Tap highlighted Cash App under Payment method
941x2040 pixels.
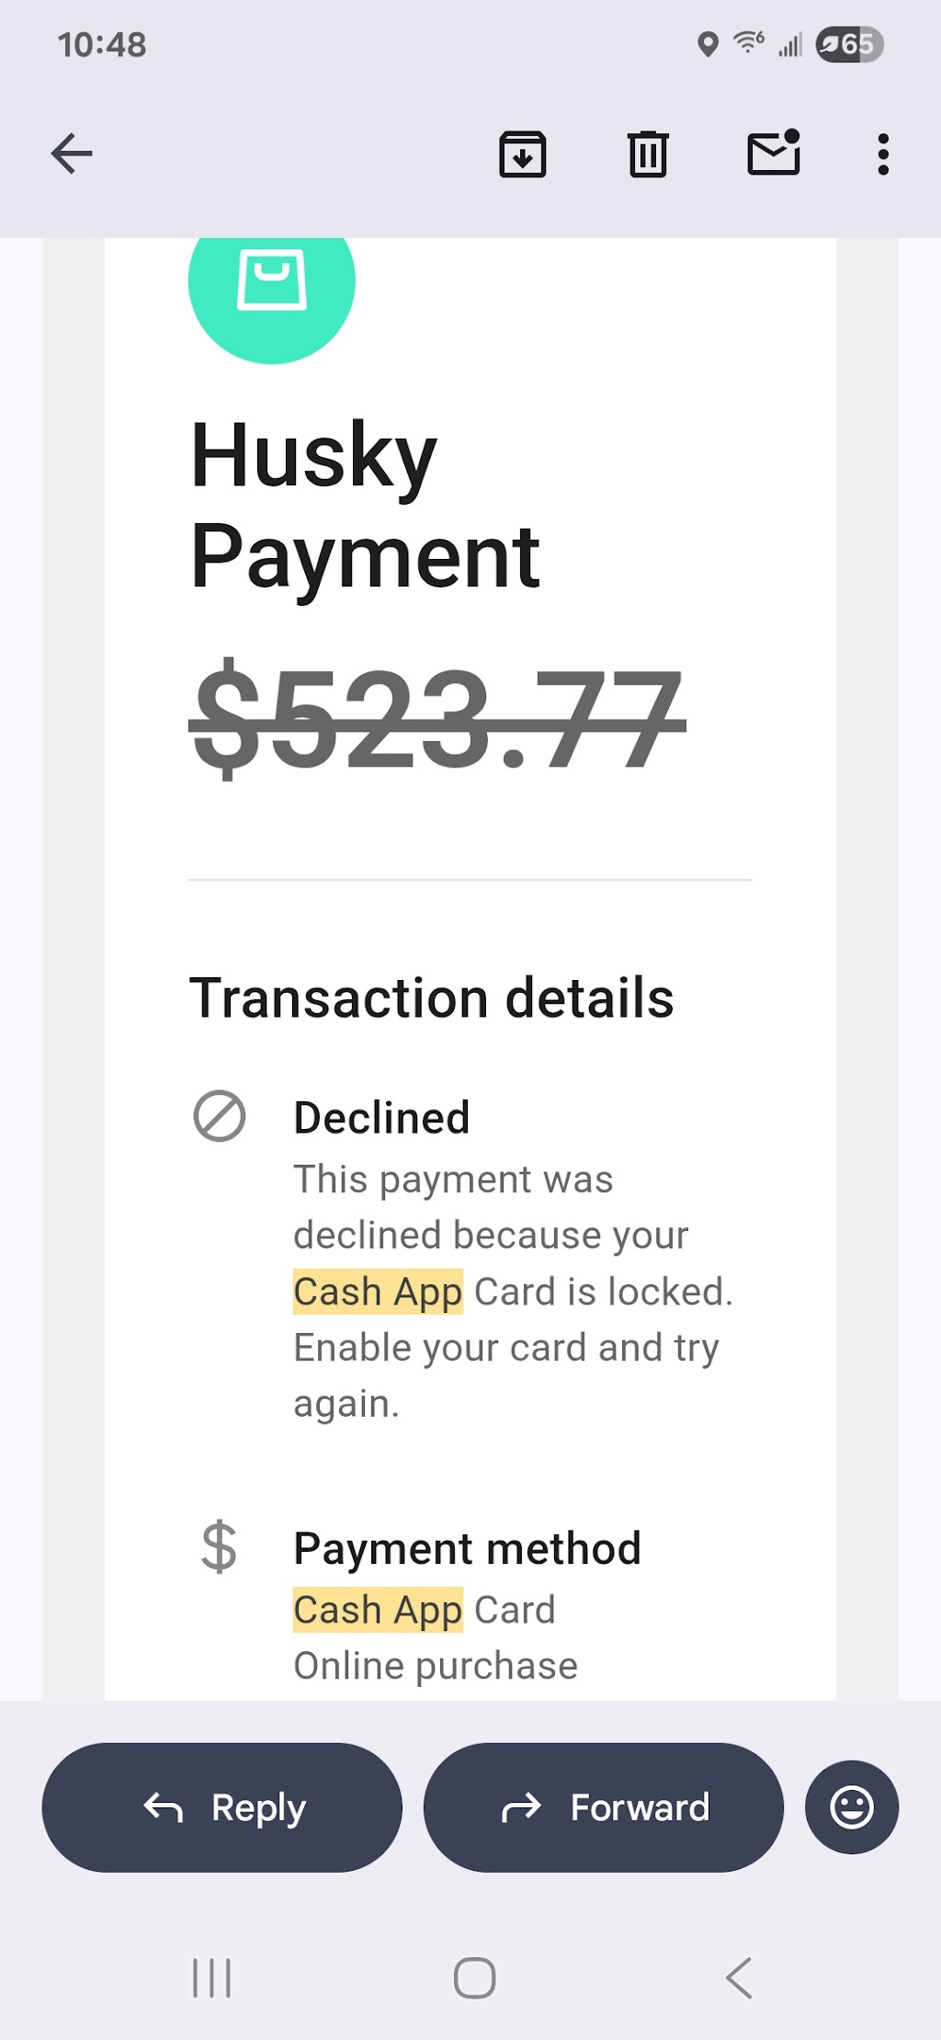click(378, 1610)
